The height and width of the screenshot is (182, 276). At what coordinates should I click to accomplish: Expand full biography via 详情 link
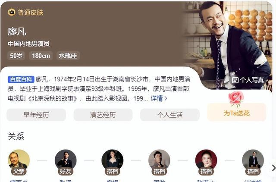click(x=159, y=98)
